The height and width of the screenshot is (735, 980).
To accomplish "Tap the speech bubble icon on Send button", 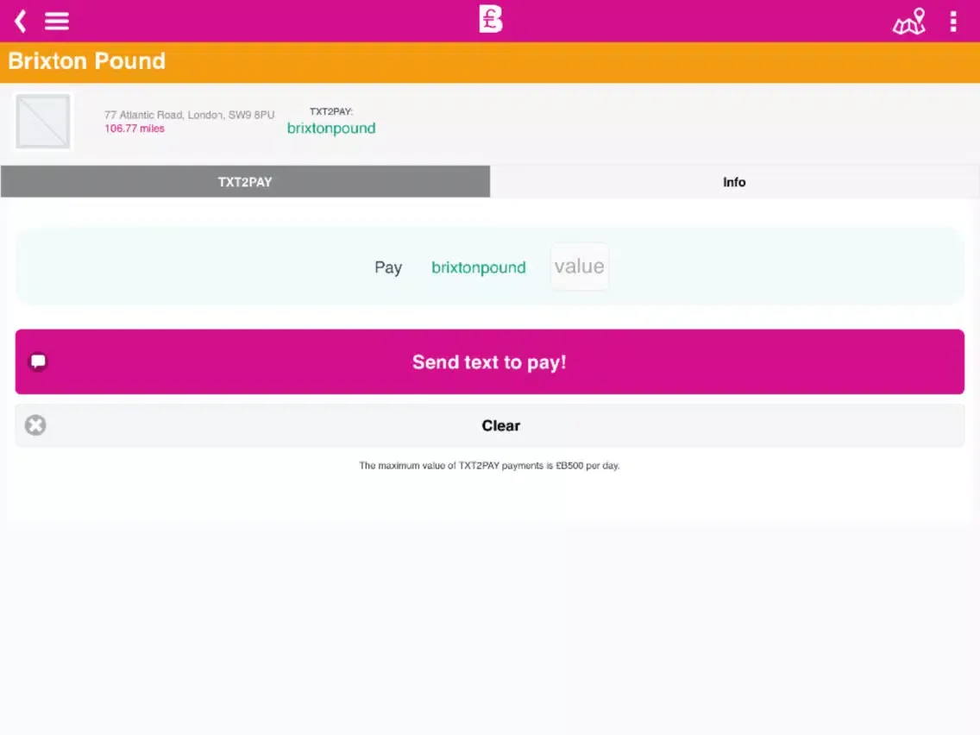I will (38, 361).
